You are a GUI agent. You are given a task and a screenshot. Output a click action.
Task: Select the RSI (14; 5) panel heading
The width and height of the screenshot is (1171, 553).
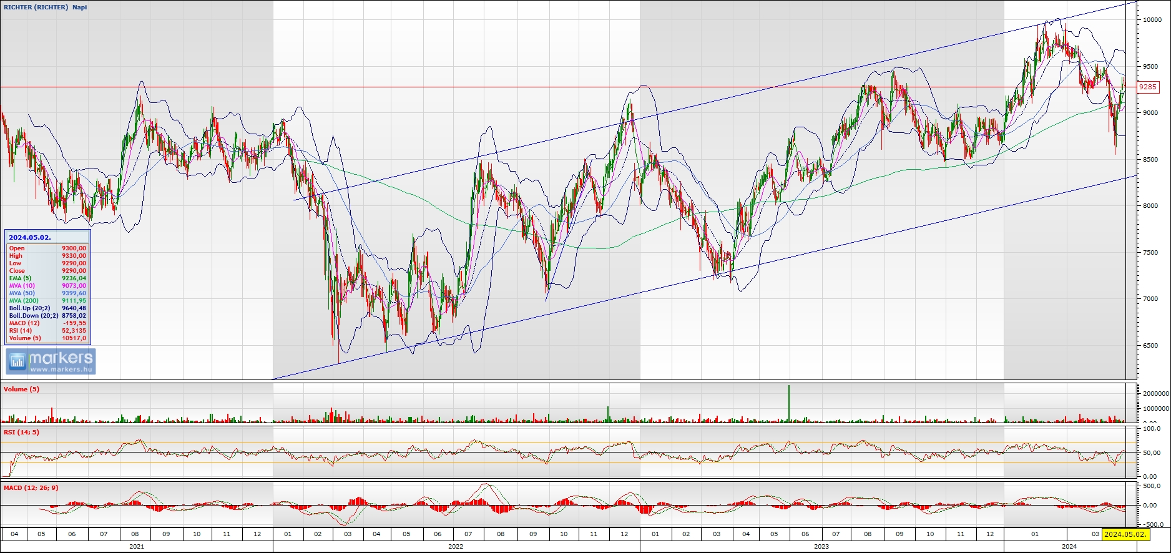(21, 433)
